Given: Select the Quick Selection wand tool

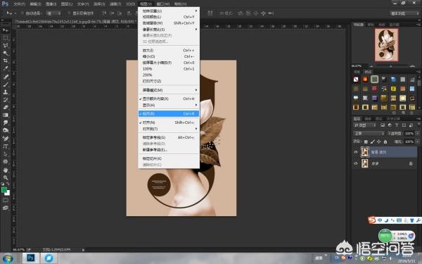Looking at the screenshot, I should pos(6,53).
